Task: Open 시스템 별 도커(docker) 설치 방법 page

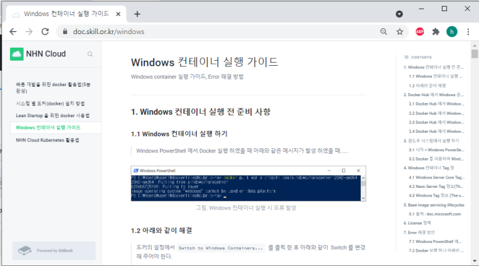Action: click(50, 104)
